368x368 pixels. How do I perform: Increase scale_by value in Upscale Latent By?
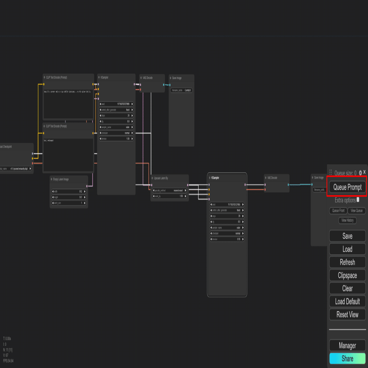click(186, 196)
